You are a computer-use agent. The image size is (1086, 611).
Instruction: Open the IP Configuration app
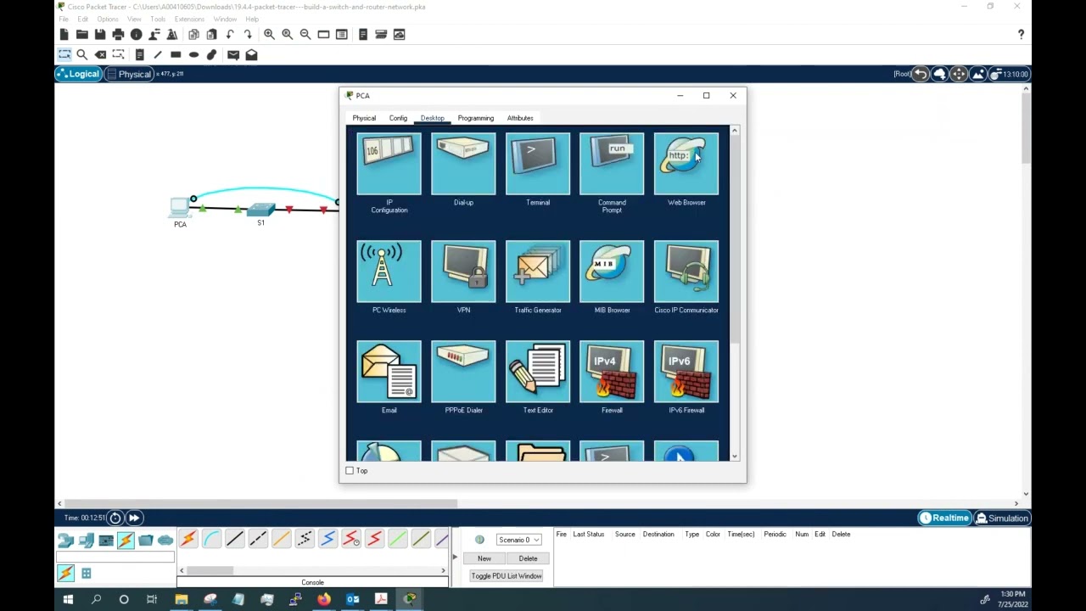coord(389,165)
